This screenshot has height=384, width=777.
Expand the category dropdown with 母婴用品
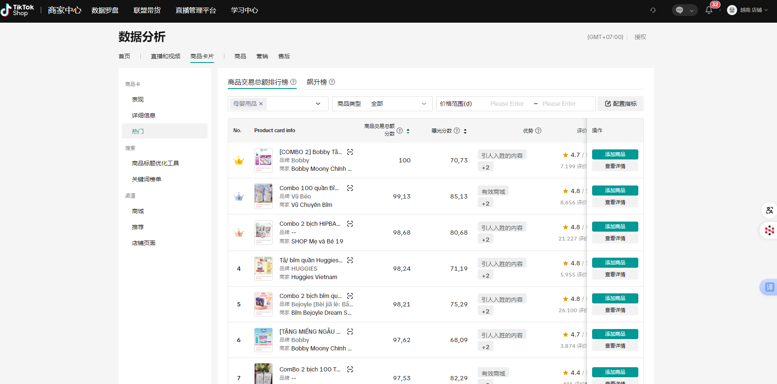point(318,104)
